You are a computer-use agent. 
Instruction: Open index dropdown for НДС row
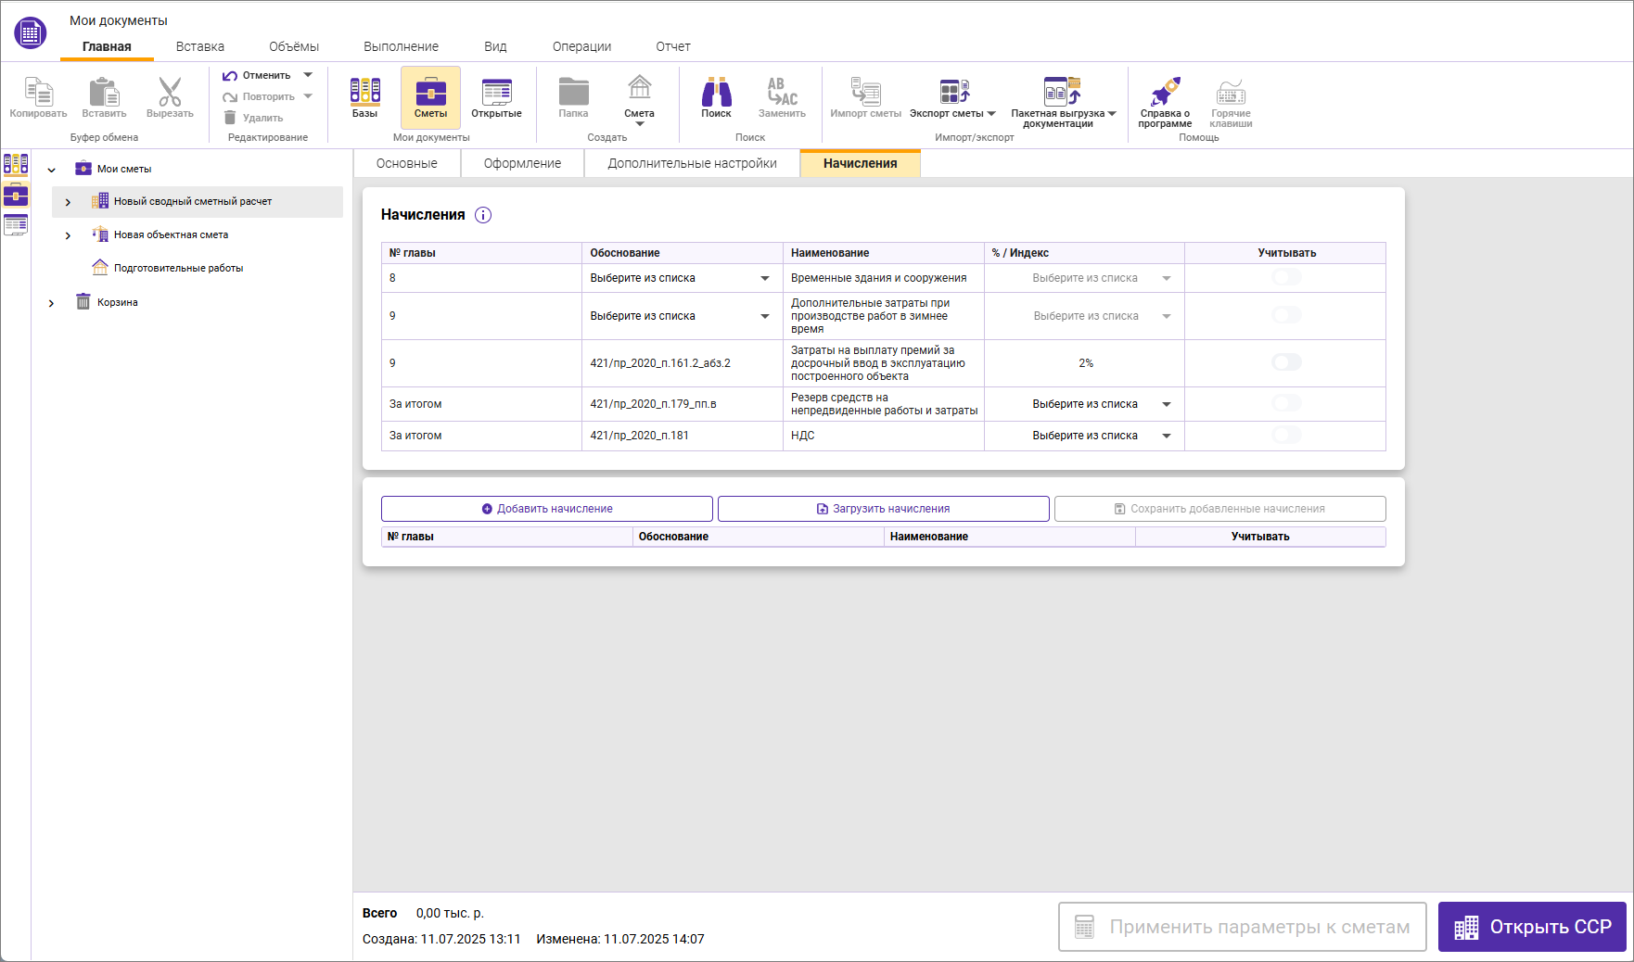pos(1166,436)
